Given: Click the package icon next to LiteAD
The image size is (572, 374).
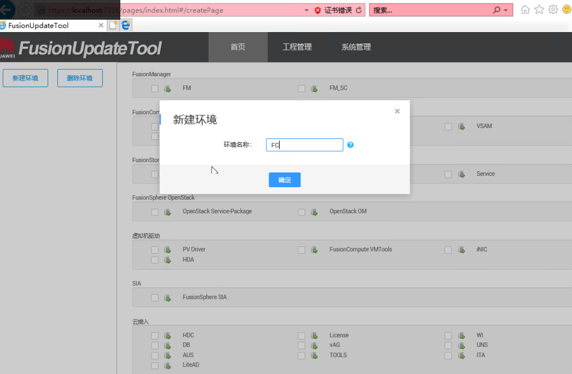Looking at the screenshot, I should point(168,365).
